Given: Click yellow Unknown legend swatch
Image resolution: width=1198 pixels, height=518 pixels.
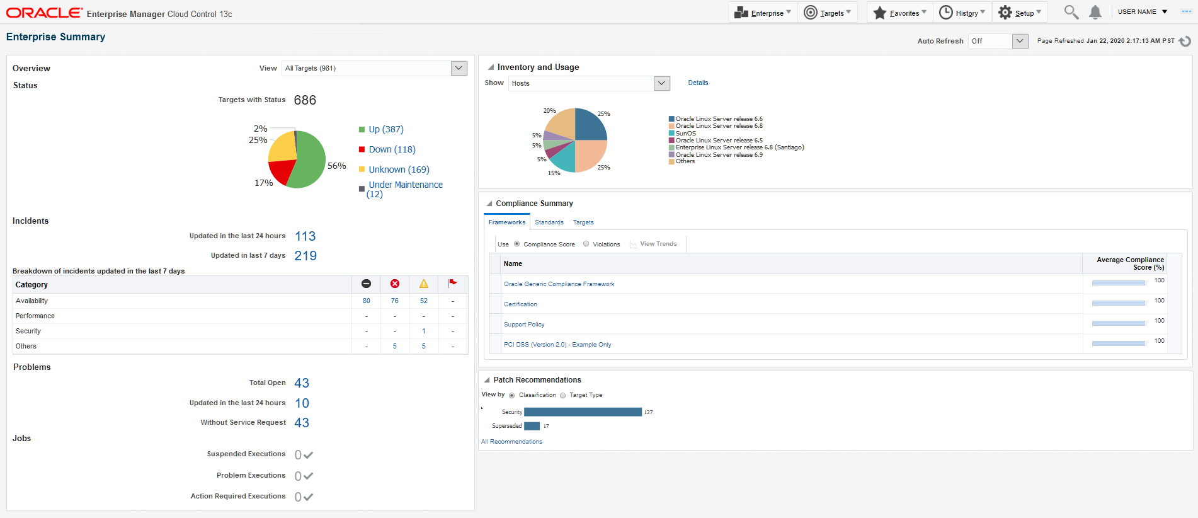Looking at the screenshot, I should [362, 170].
